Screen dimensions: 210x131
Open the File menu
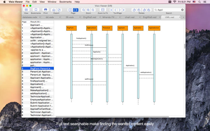click(28, 2)
